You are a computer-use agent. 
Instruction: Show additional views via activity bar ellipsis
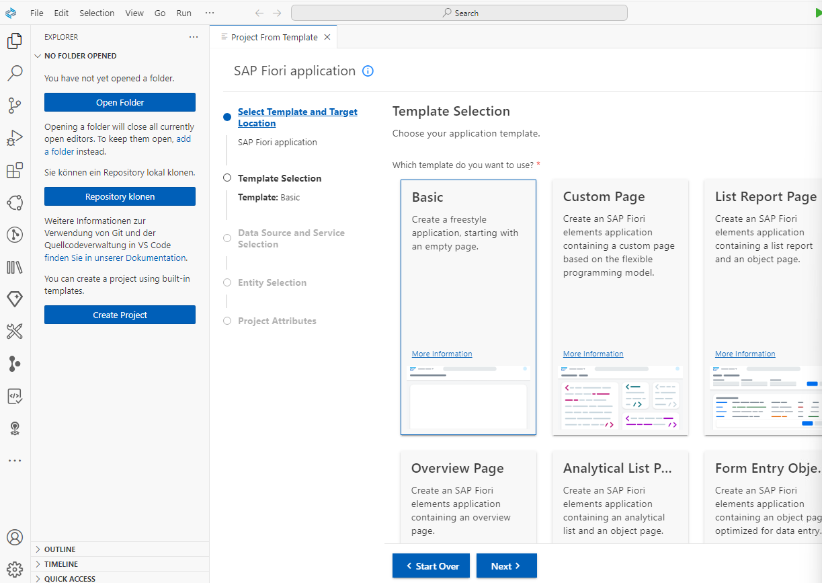tap(14, 461)
